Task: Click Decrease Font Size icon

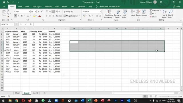Action: point(42,11)
